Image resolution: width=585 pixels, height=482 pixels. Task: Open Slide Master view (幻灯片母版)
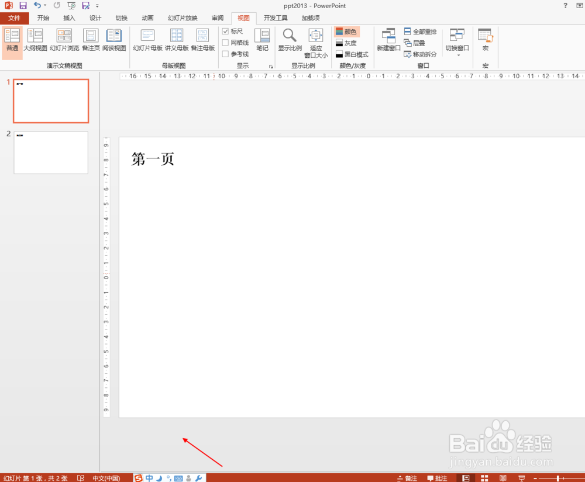click(x=147, y=41)
